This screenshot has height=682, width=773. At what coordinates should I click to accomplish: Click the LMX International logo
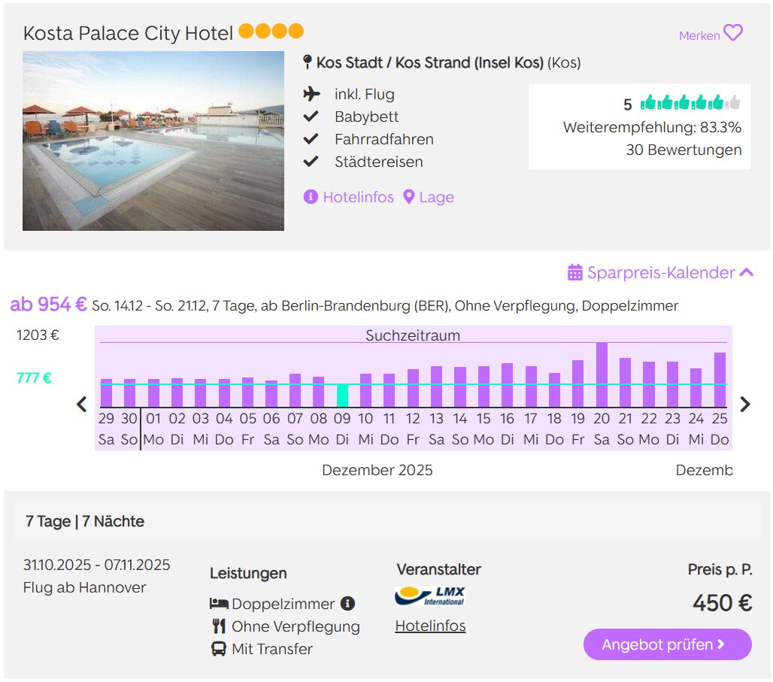coord(430,596)
